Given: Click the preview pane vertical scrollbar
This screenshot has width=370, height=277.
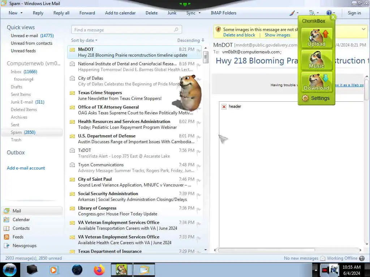Looking at the screenshot, I should pyautogui.click(x=366, y=89).
